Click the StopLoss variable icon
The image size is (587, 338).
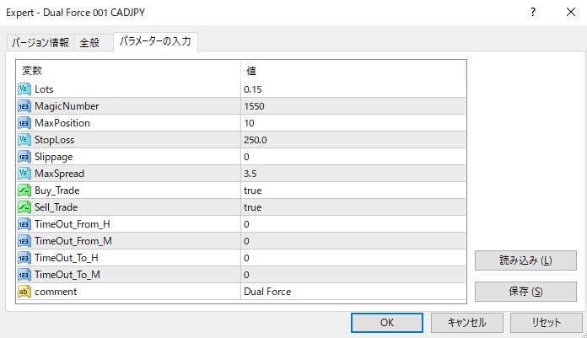(24, 140)
